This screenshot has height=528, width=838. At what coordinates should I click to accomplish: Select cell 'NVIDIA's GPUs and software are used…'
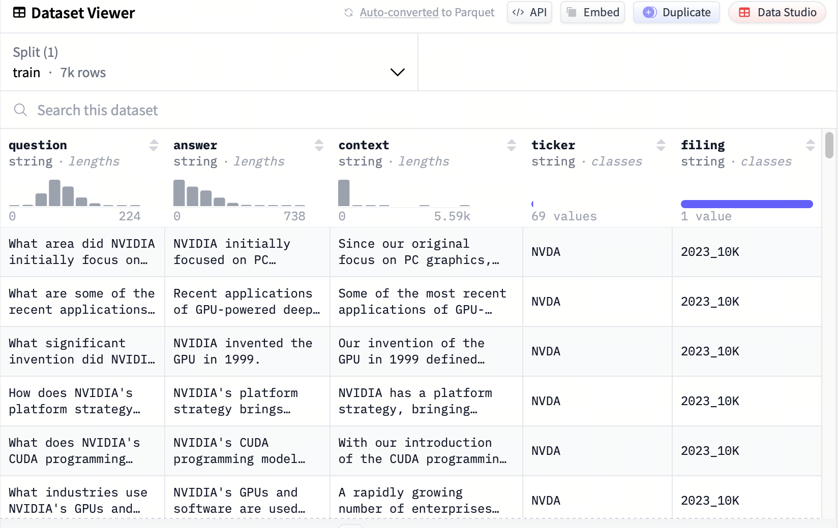[x=248, y=498]
